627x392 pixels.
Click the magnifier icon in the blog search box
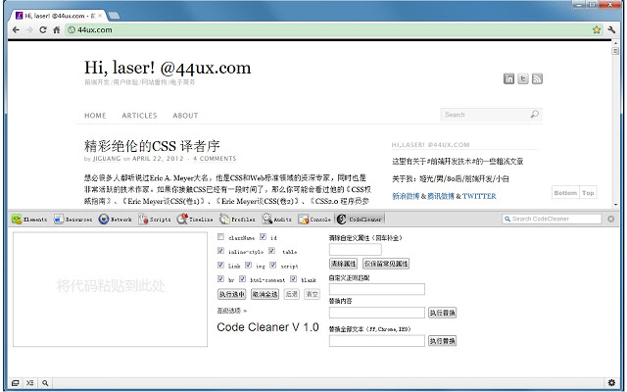pyautogui.click(x=534, y=115)
